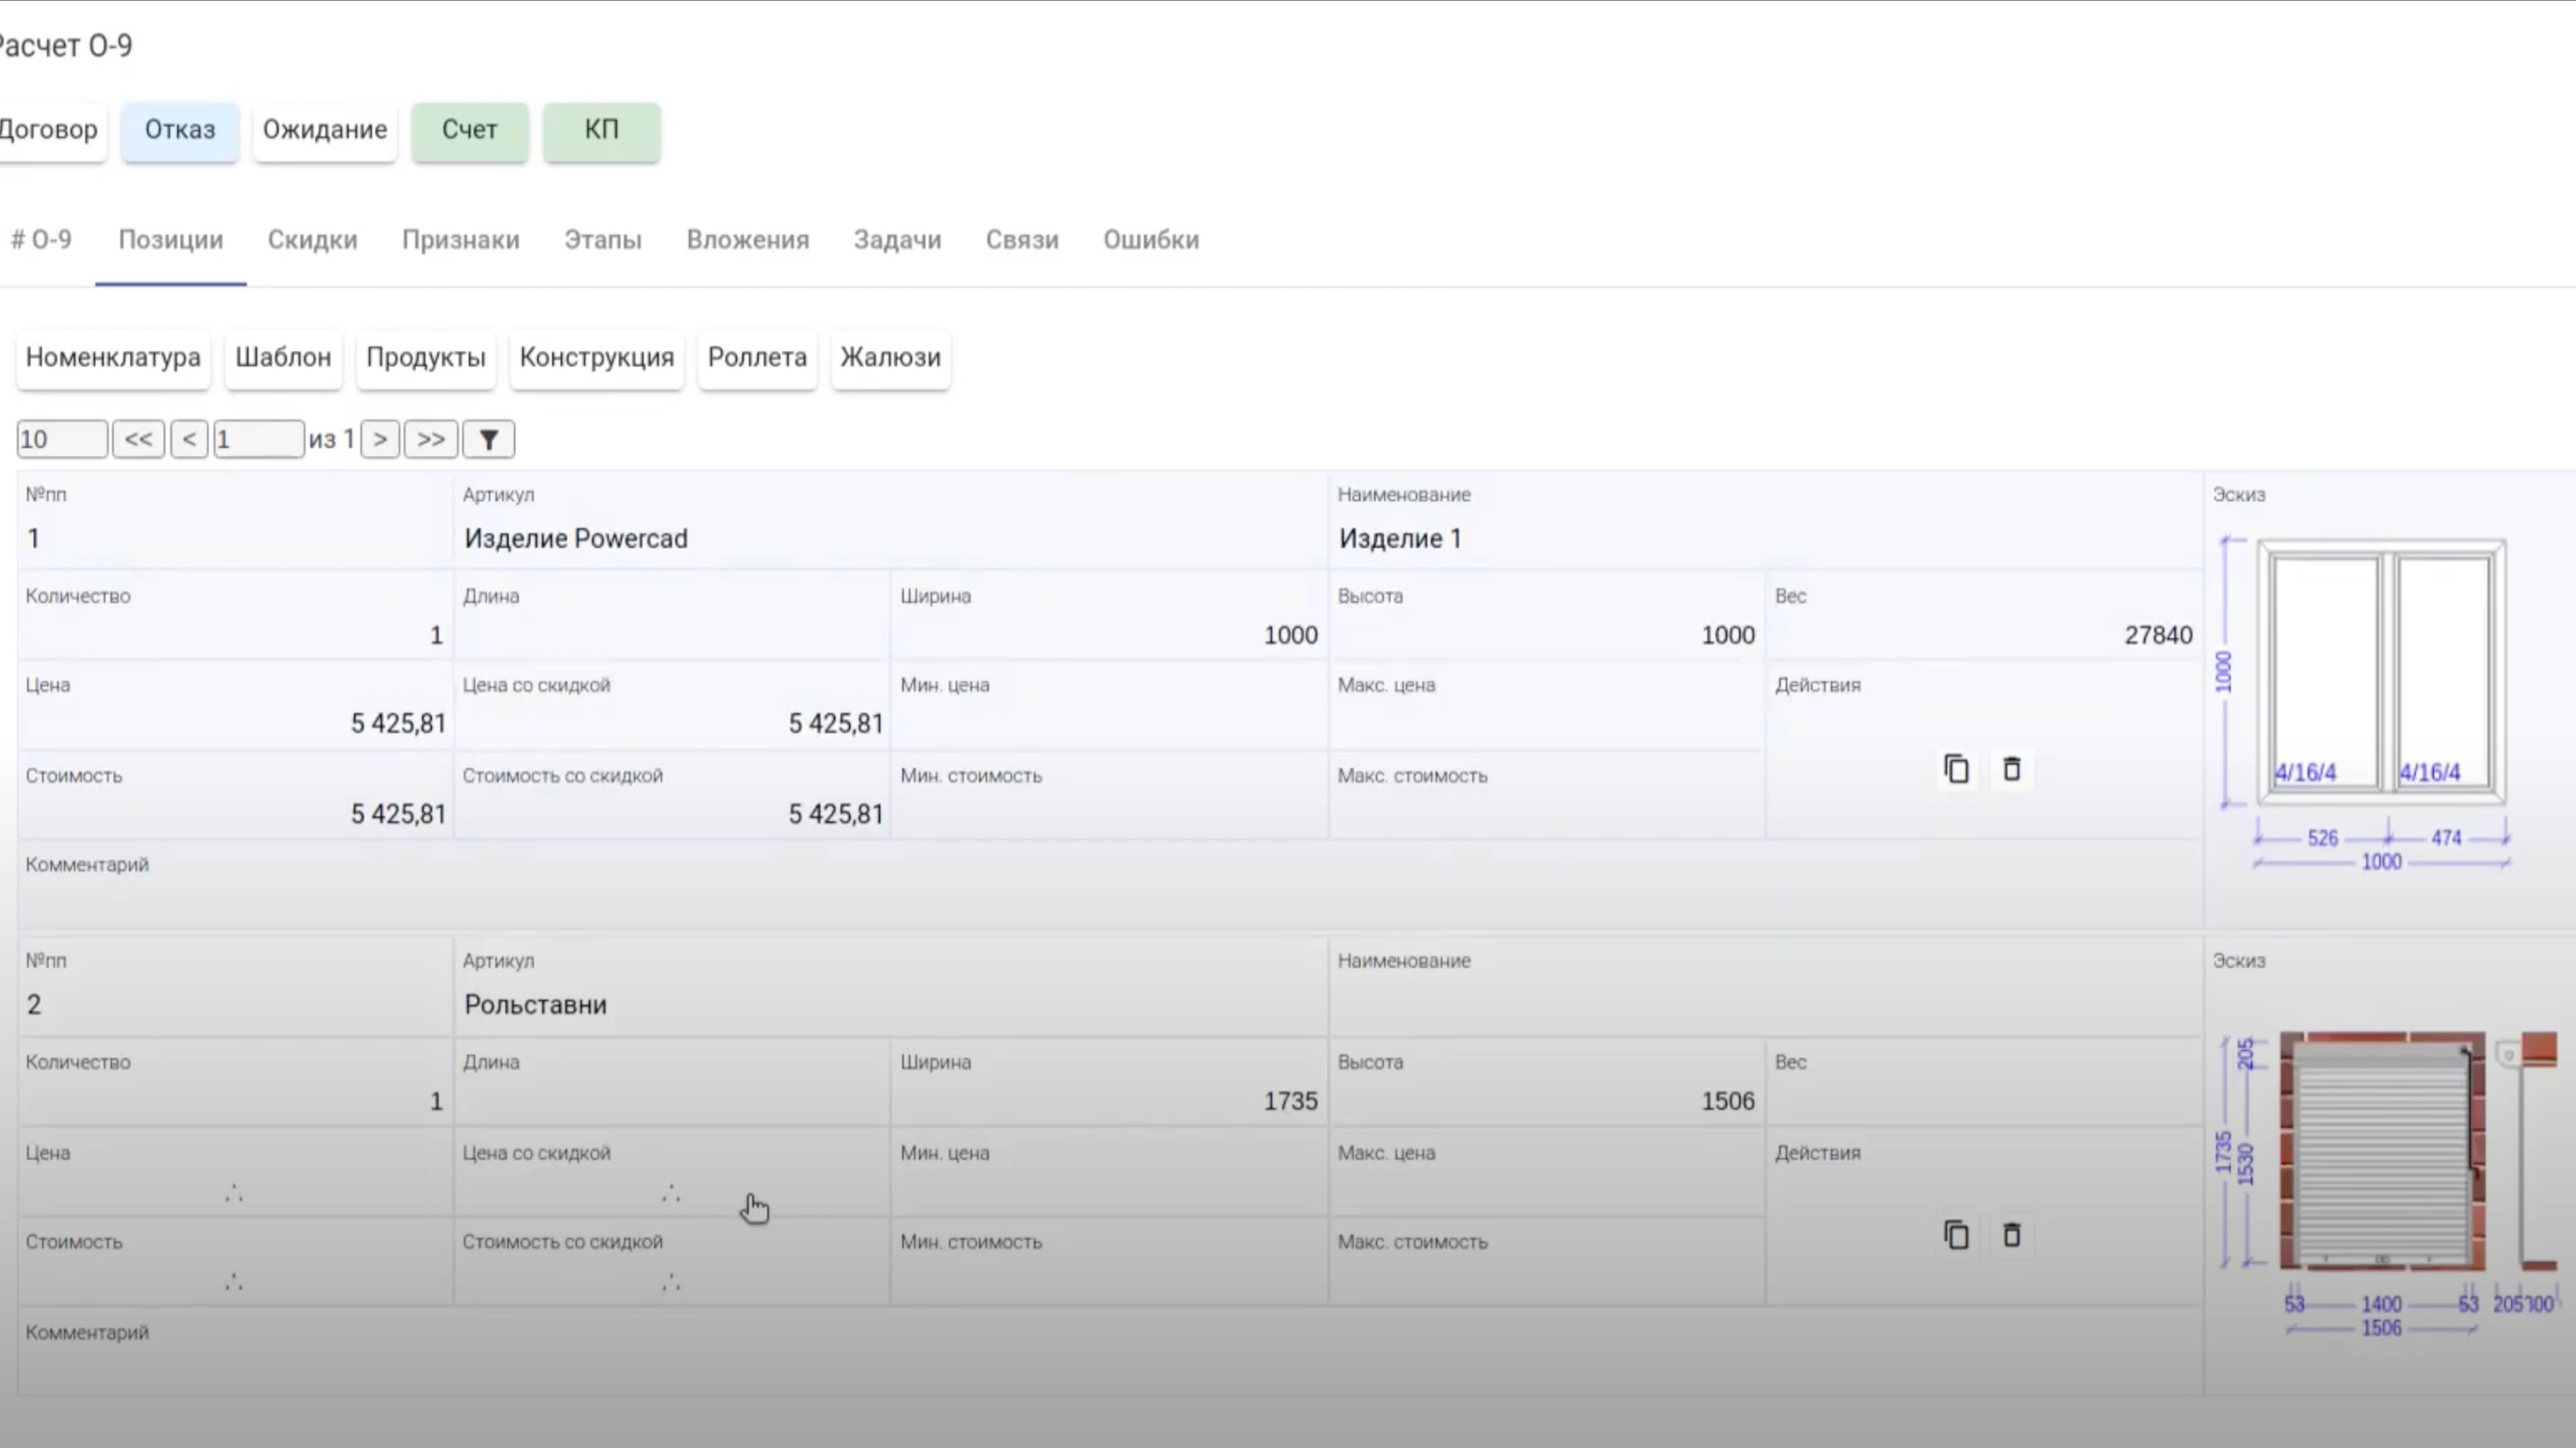Add a Роллета position
Viewport: 2576px width, 1448px height.
click(x=757, y=358)
